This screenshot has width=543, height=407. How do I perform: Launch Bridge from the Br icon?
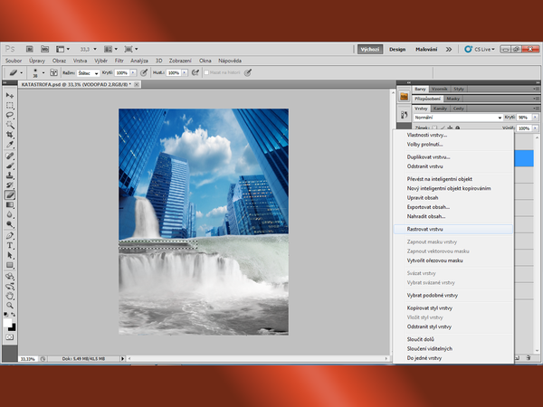pos(29,48)
